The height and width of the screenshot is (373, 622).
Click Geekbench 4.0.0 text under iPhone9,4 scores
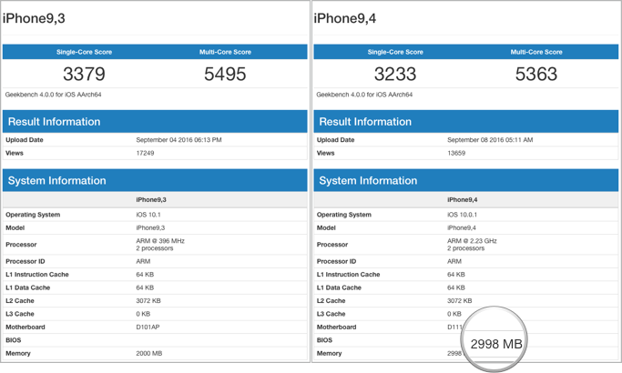pyautogui.click(x=364, y=95)
